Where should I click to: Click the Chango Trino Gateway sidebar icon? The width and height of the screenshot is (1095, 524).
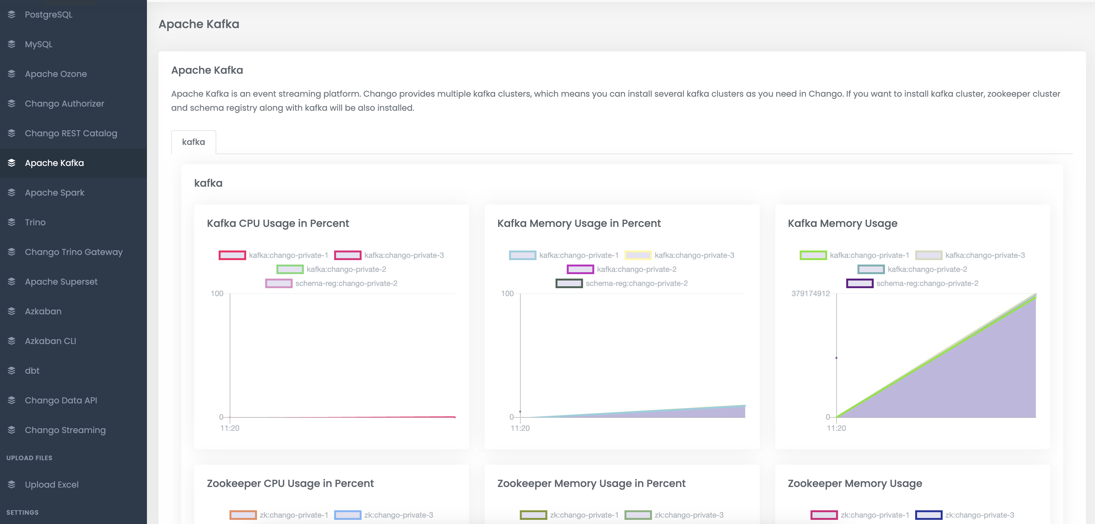pos(11,252)
